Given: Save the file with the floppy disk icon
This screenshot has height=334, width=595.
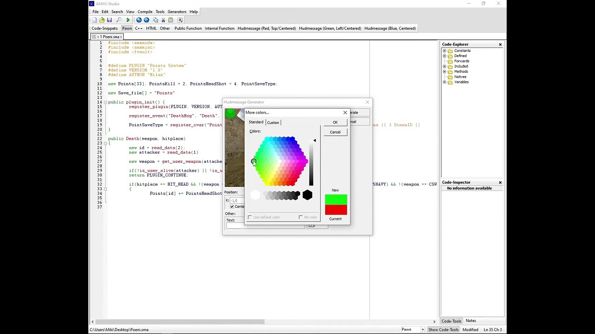Looking at the screenshot, I should tap(109, 20).
